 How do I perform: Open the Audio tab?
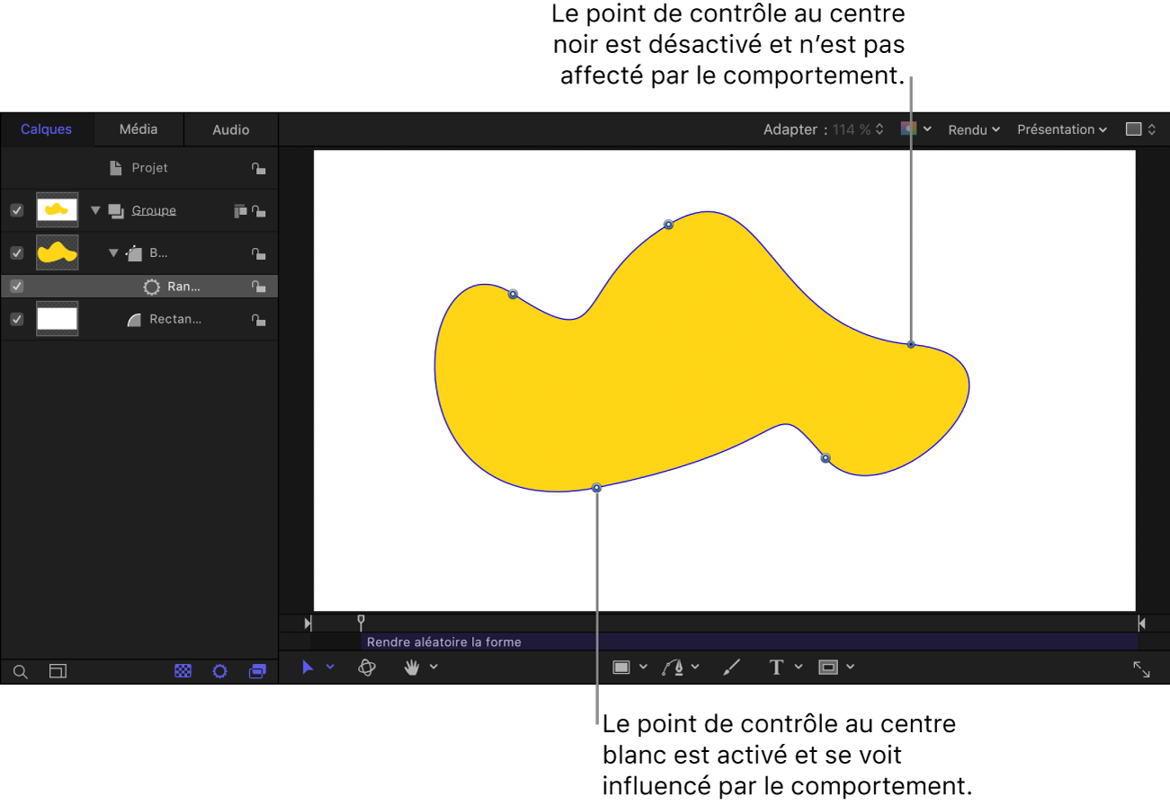click(230, 128)
